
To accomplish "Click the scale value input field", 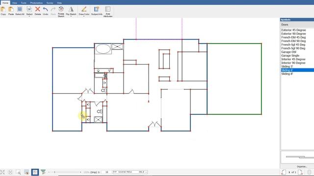I will pos(106,172).
